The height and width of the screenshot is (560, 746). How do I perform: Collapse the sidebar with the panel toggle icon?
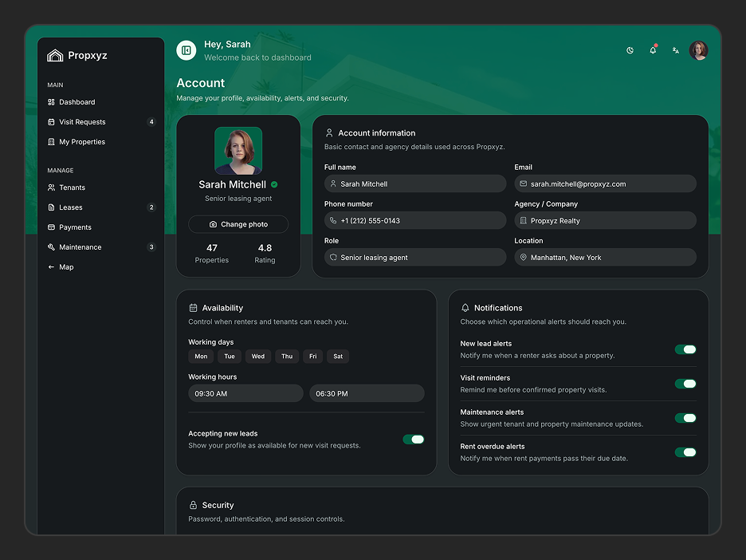186,50
